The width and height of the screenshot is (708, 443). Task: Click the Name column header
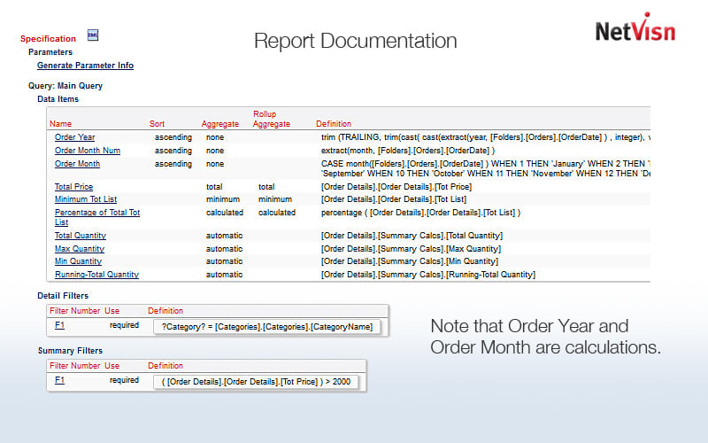pyautogui.click(x=60, y=124)
